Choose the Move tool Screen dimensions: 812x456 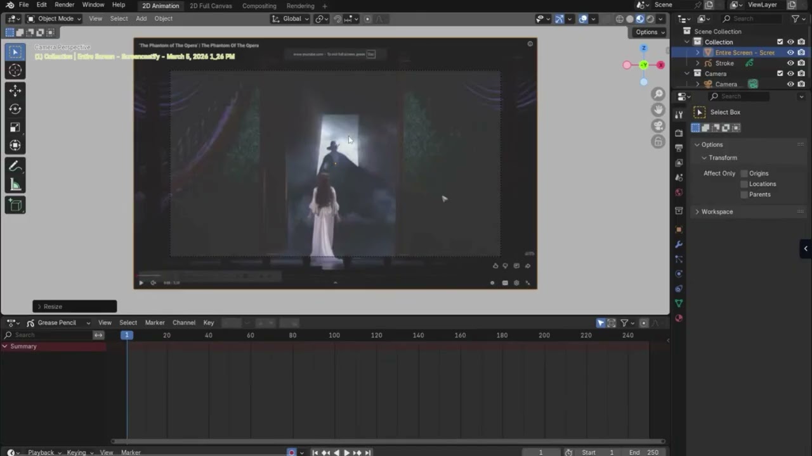(x=15, y=91)
